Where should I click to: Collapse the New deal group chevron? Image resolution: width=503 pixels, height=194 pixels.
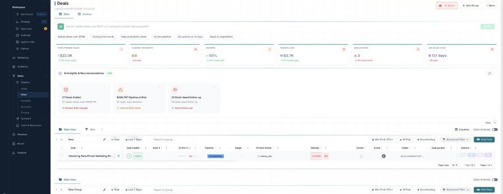coord(61,140)
